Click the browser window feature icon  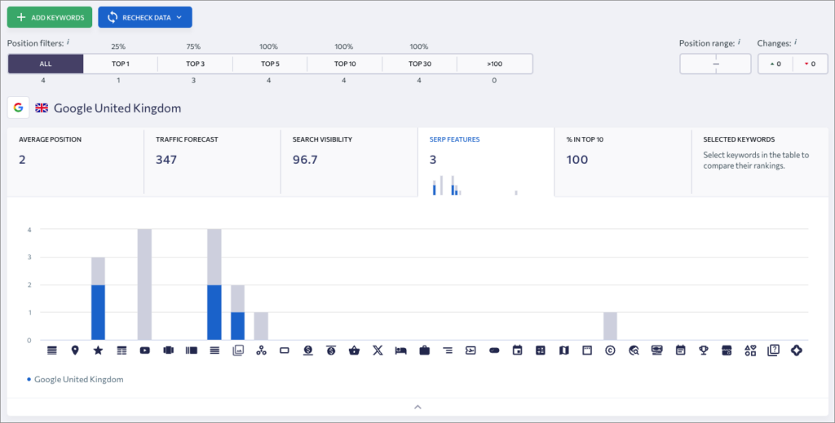coord(587,350)
